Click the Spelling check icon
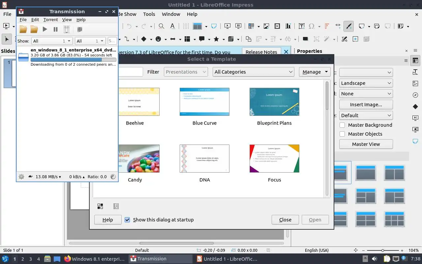 [x=172, y=26]
